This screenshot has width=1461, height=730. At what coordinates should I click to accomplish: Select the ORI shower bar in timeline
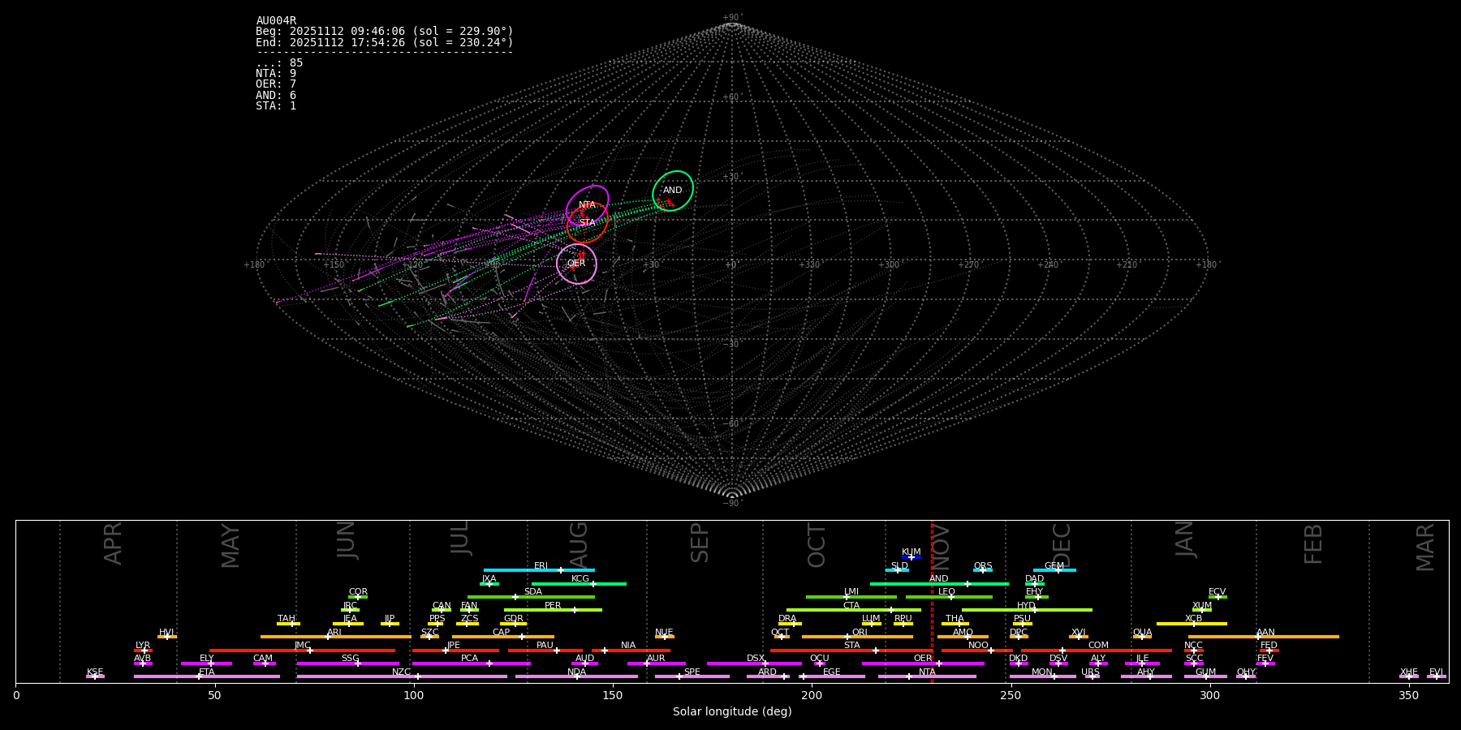pos(857,637)
